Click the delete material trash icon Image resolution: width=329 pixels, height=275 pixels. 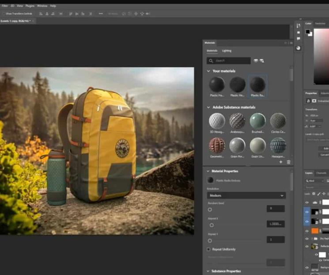[288, 162]
